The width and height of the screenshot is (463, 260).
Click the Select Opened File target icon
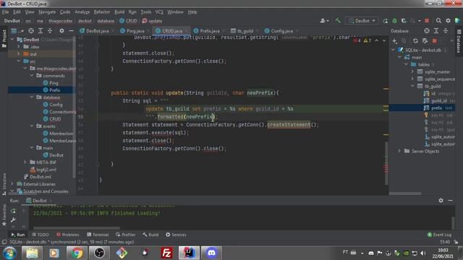click(x=31, y=30)
